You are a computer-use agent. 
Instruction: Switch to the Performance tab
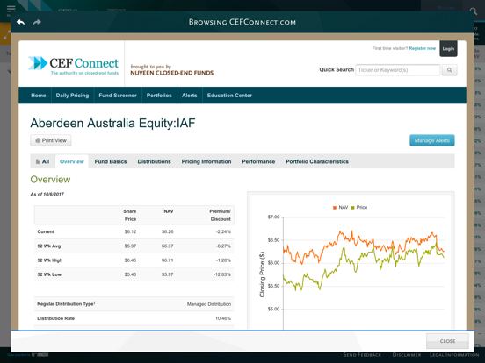(x=258, y=161)
